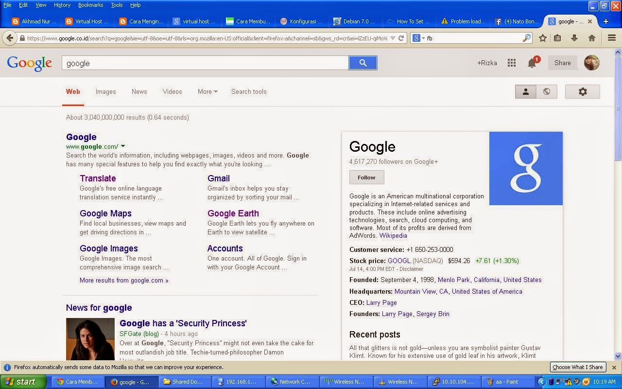This screenshot has height=389, width=622.
Task: Switch to the Virtual Host browser tab
Action: pos(87,21)
